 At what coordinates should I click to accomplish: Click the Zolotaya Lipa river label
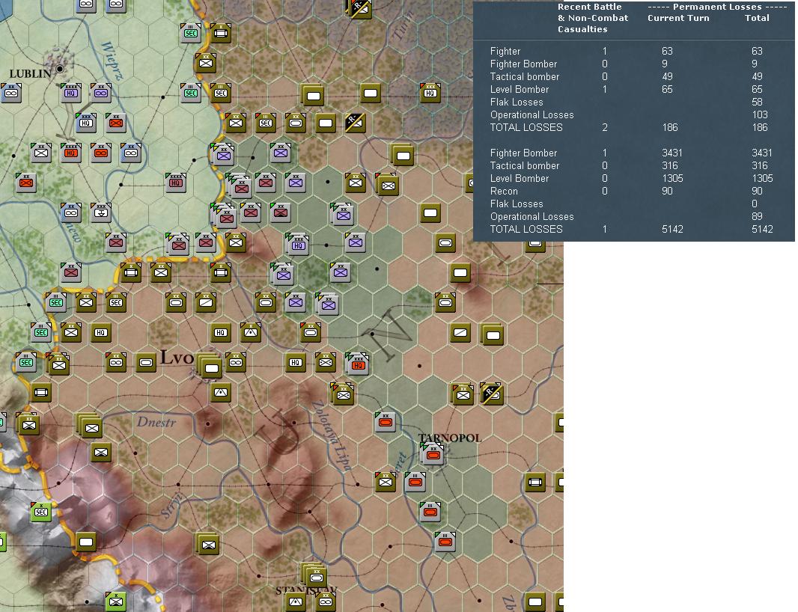[332, 435]
